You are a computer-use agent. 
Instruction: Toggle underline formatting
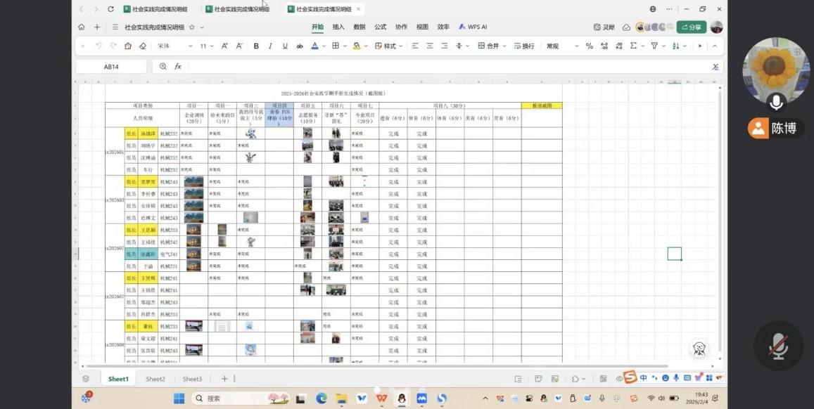click(x=285, y=46)
